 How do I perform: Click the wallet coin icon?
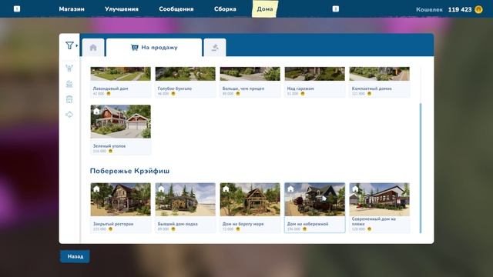(x=478, y=9)
